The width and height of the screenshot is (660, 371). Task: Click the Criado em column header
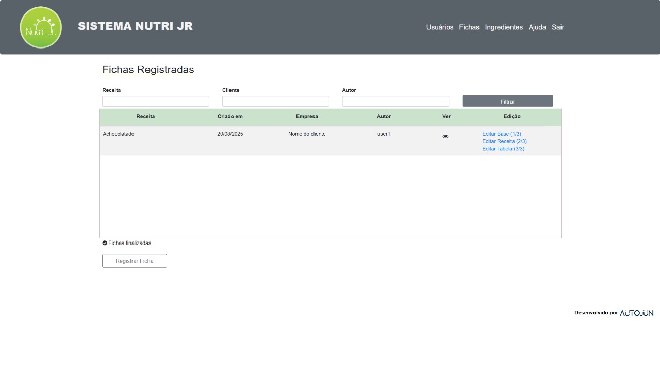[230, 117]
